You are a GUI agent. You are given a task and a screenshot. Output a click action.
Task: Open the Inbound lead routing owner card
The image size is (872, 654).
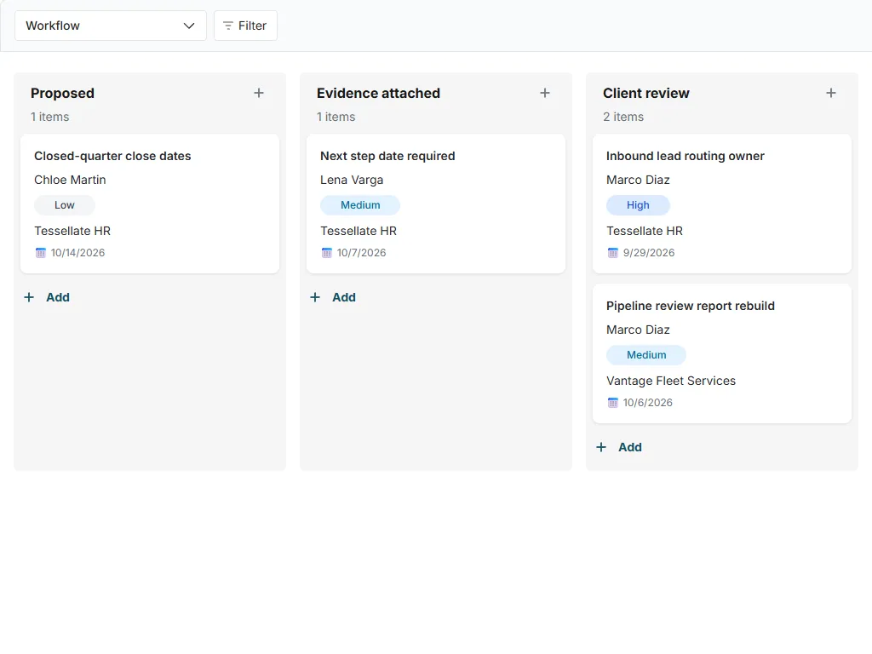(x=722, y=204)
